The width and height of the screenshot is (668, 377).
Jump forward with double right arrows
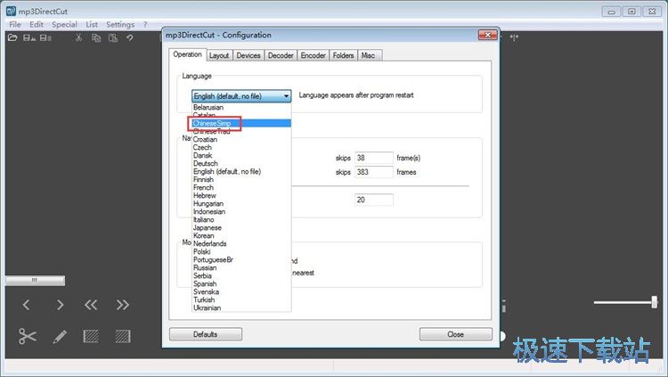pyautogui.click(x=123, y=305)
